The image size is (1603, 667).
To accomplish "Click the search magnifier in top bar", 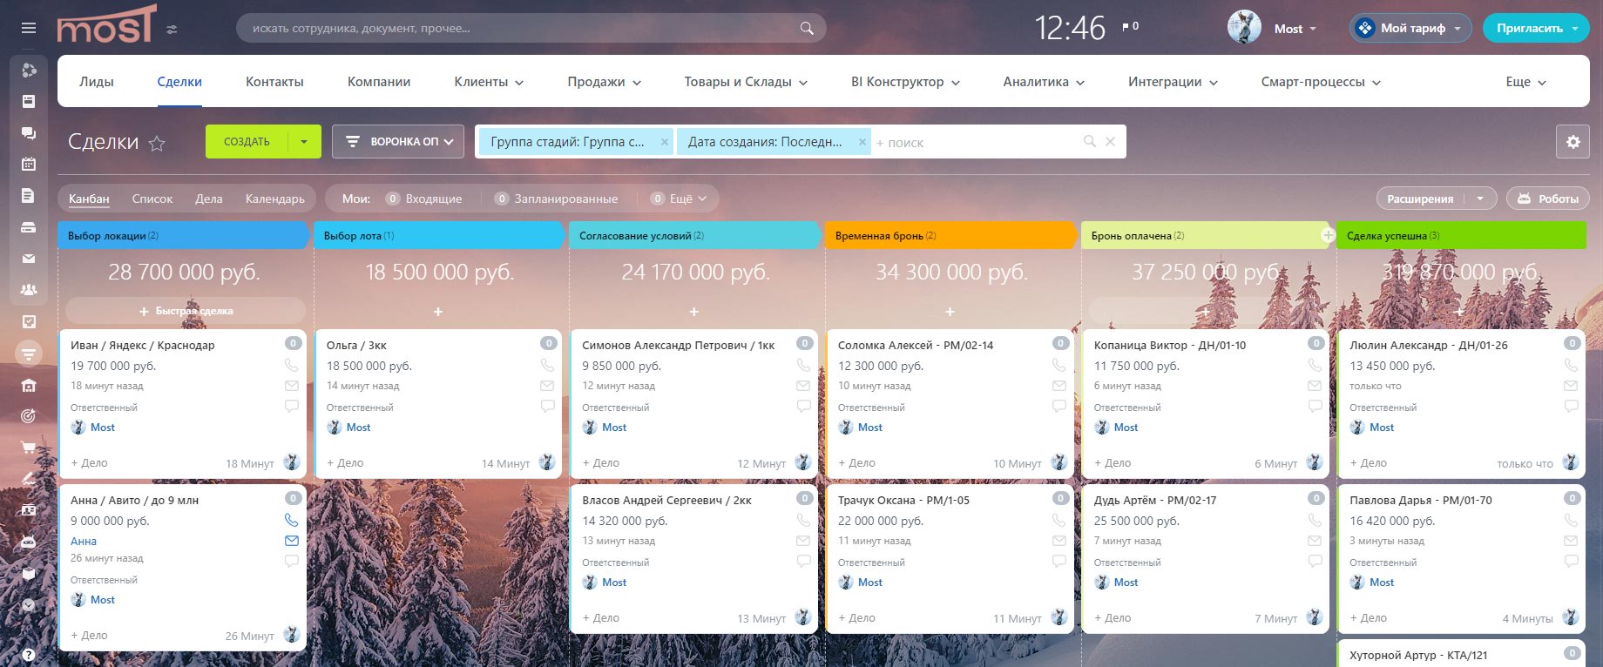I will click(807, 29).
